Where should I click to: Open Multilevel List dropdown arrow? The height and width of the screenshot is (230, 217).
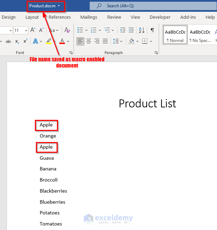[x=113, y=30]
